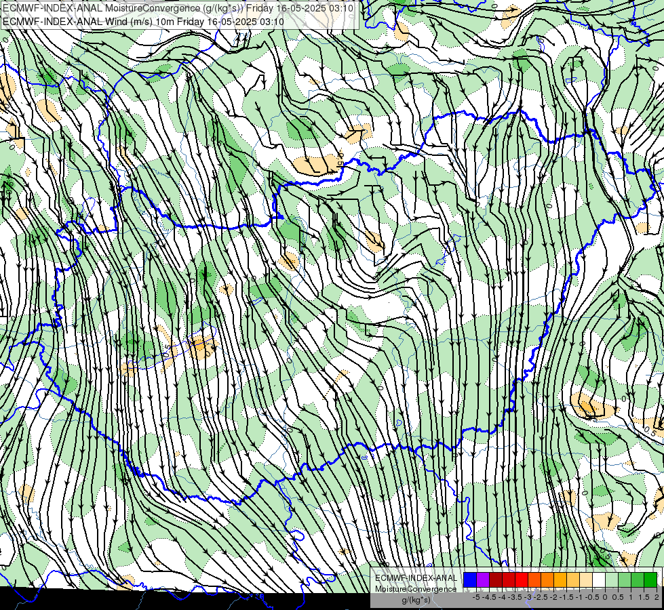Screen dimensions: 664x610
Task: Click the legend tick value -0.5
Action: click(592, 597)
